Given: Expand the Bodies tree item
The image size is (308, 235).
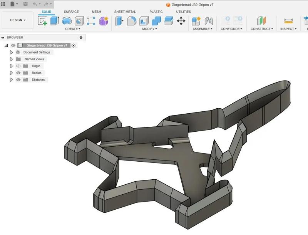Looking at the screenshot, I should (11, 73).
